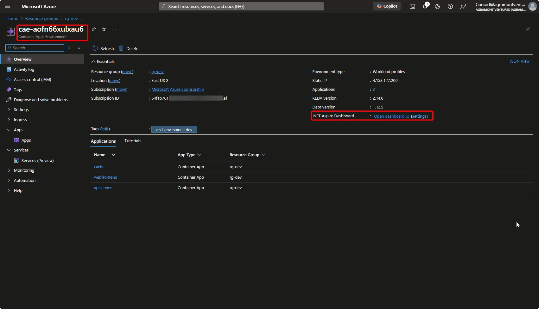Open the Cloud Shell icon in header
Screen dimensions: 539x309
pyautogui.click(x=412, y=6)
